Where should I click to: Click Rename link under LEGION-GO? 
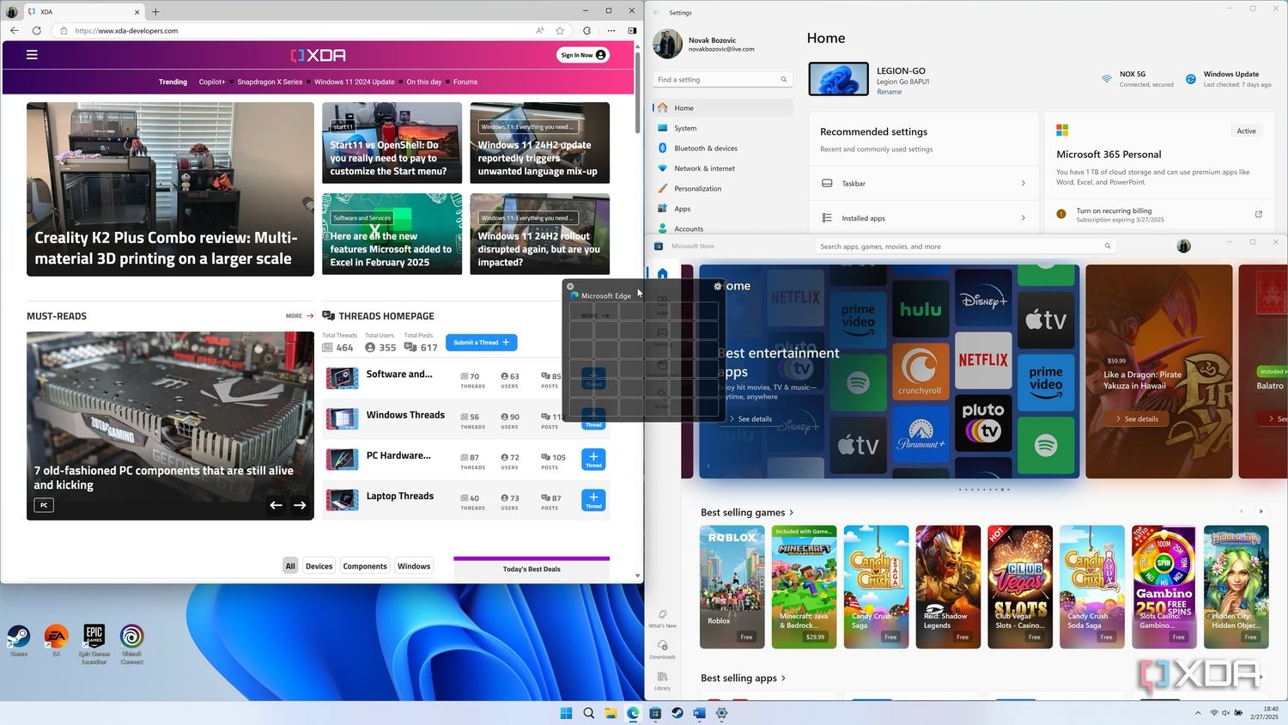pyautogui.click(x=889, y=92)
